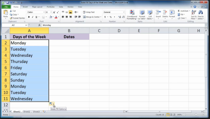Select cell B1 containing Dates

[x=69, y=37]
